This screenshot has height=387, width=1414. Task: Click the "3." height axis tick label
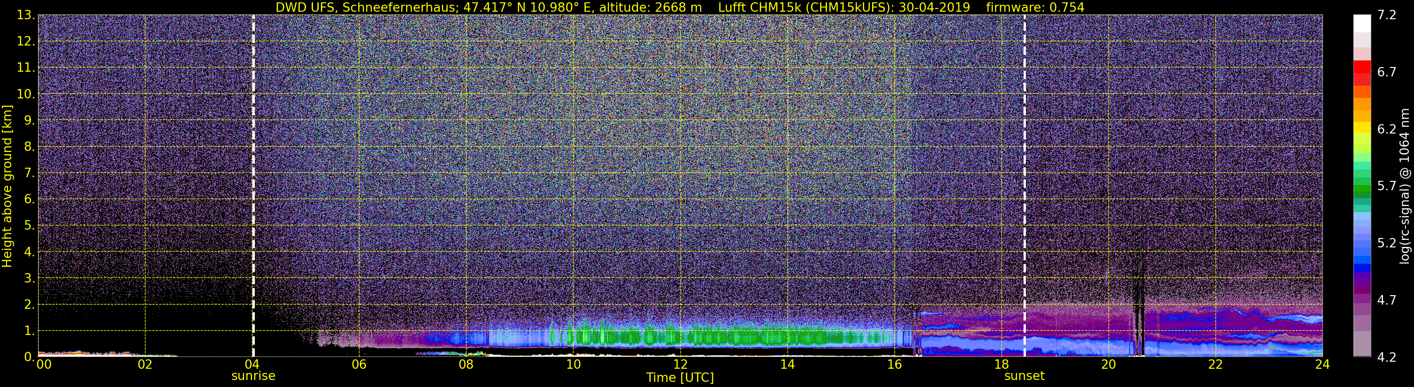[x=29, y=278]
